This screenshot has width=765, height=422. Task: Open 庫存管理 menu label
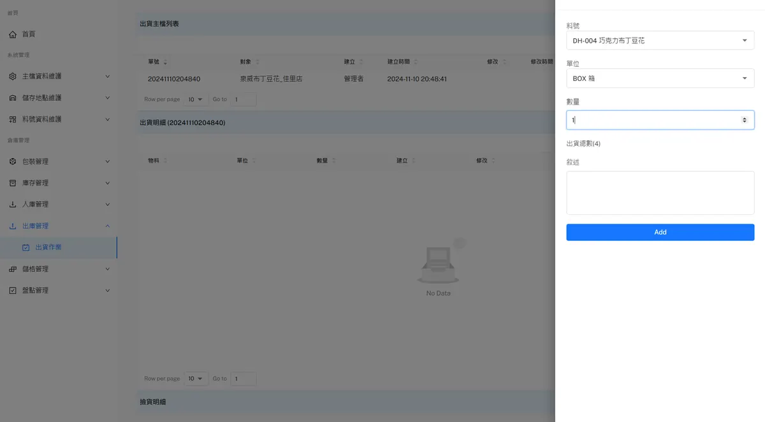pos(36,183)
